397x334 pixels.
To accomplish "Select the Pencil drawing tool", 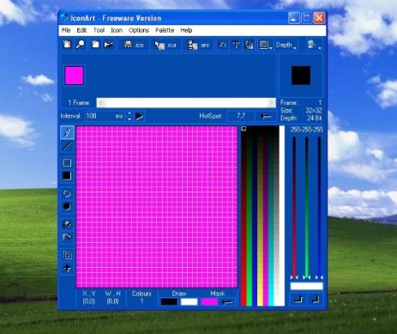I will point(67,132).
